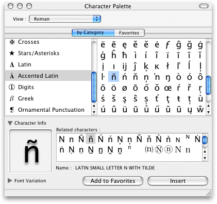Viewport: 217px width, 204px height.
Task: Click the related characters scroll down arrow
Action: (x=205, y=158)
